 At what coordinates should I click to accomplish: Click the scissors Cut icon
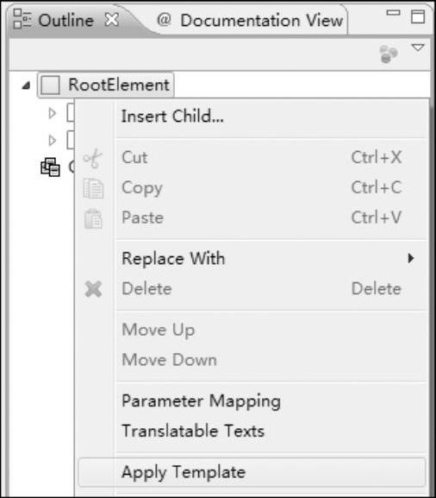pyautogui.click(x=92, y=158)
